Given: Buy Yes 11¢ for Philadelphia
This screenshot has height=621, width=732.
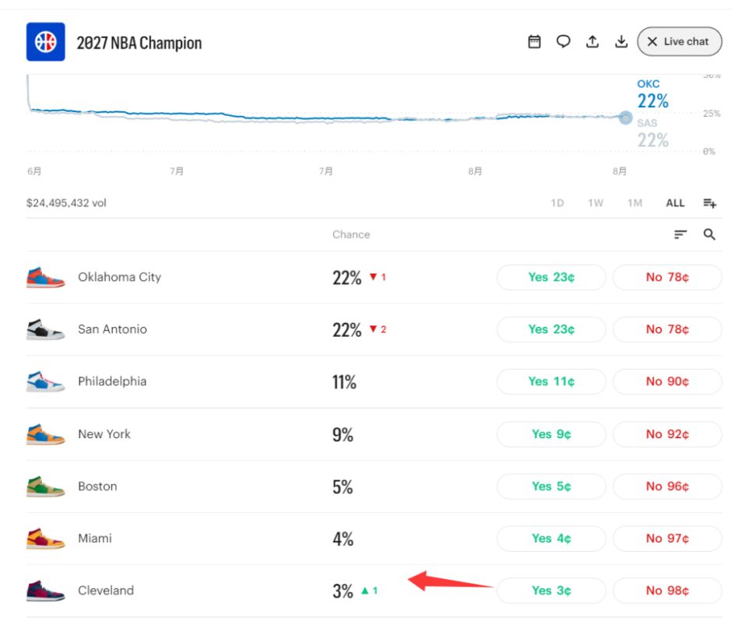Looking at the screenshot, I should [551, 381].
